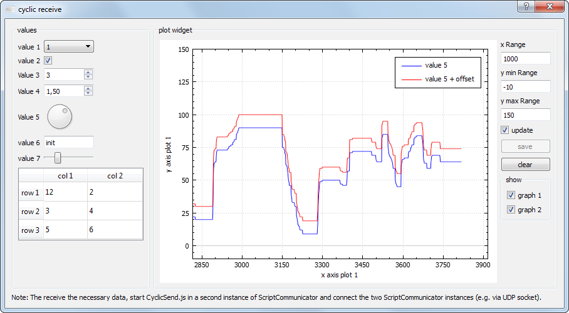Click table cell containing 6

(115, 230)
